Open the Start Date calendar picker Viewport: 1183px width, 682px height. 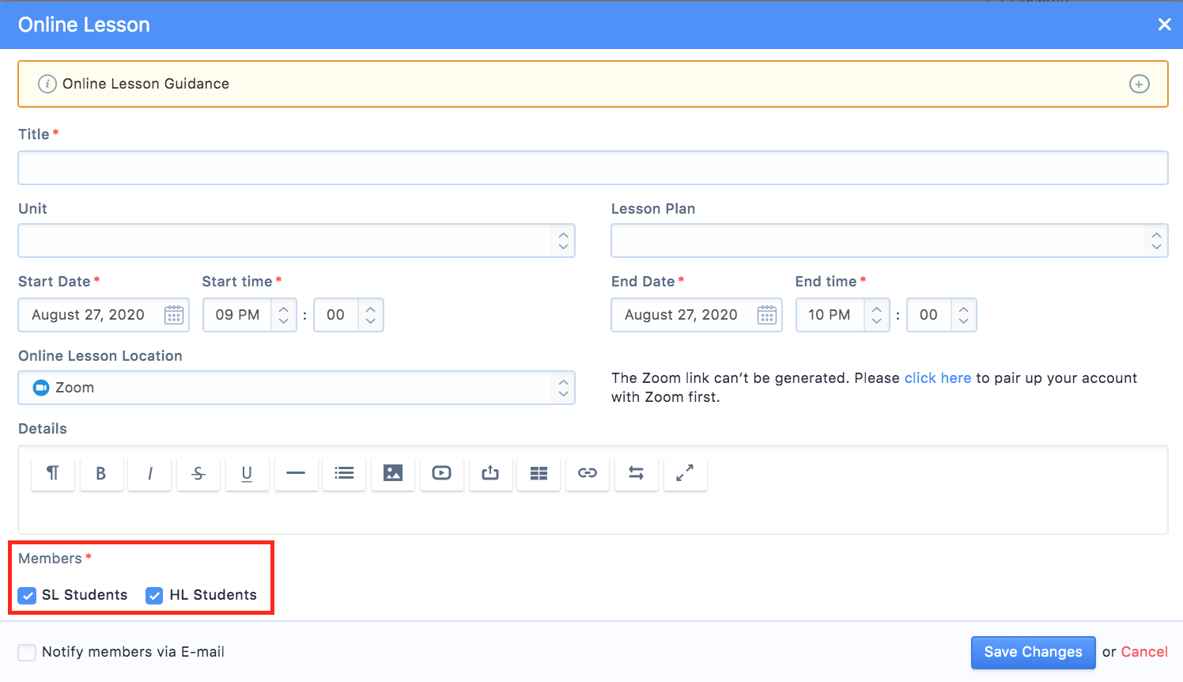click(x=174, y=315)
